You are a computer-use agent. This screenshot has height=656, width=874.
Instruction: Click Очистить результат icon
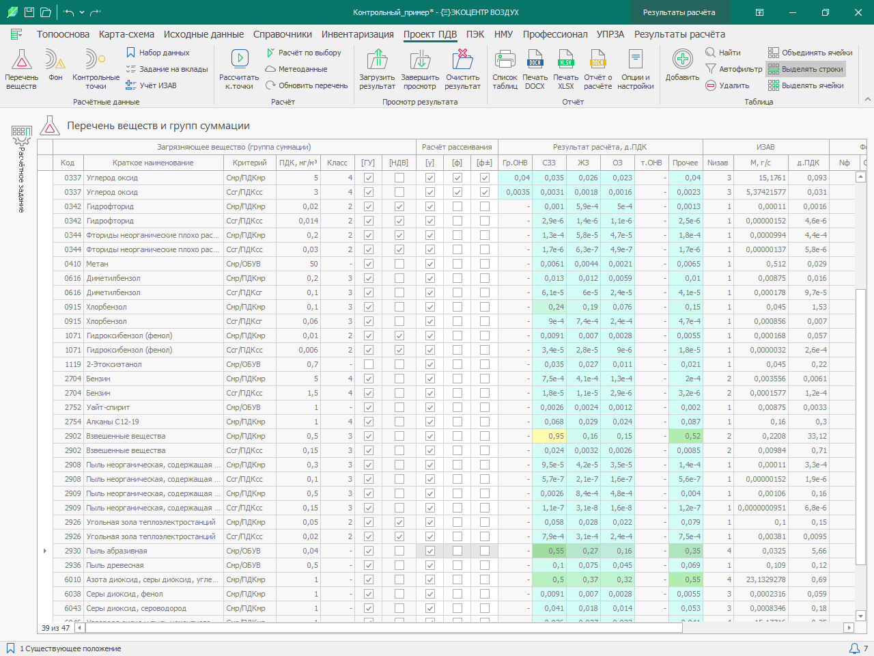tap(462, 60)
